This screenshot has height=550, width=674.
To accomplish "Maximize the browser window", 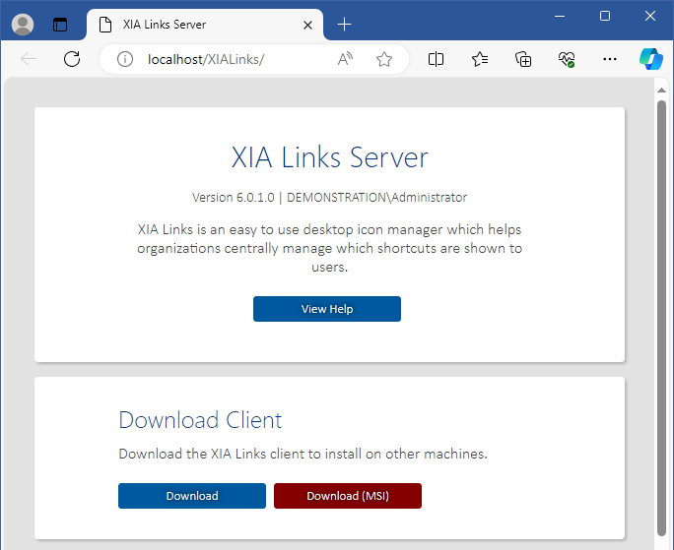I will click(604, 17).
